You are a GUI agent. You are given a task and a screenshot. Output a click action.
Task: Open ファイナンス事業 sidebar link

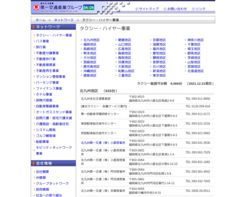click(x=49, y=89)
